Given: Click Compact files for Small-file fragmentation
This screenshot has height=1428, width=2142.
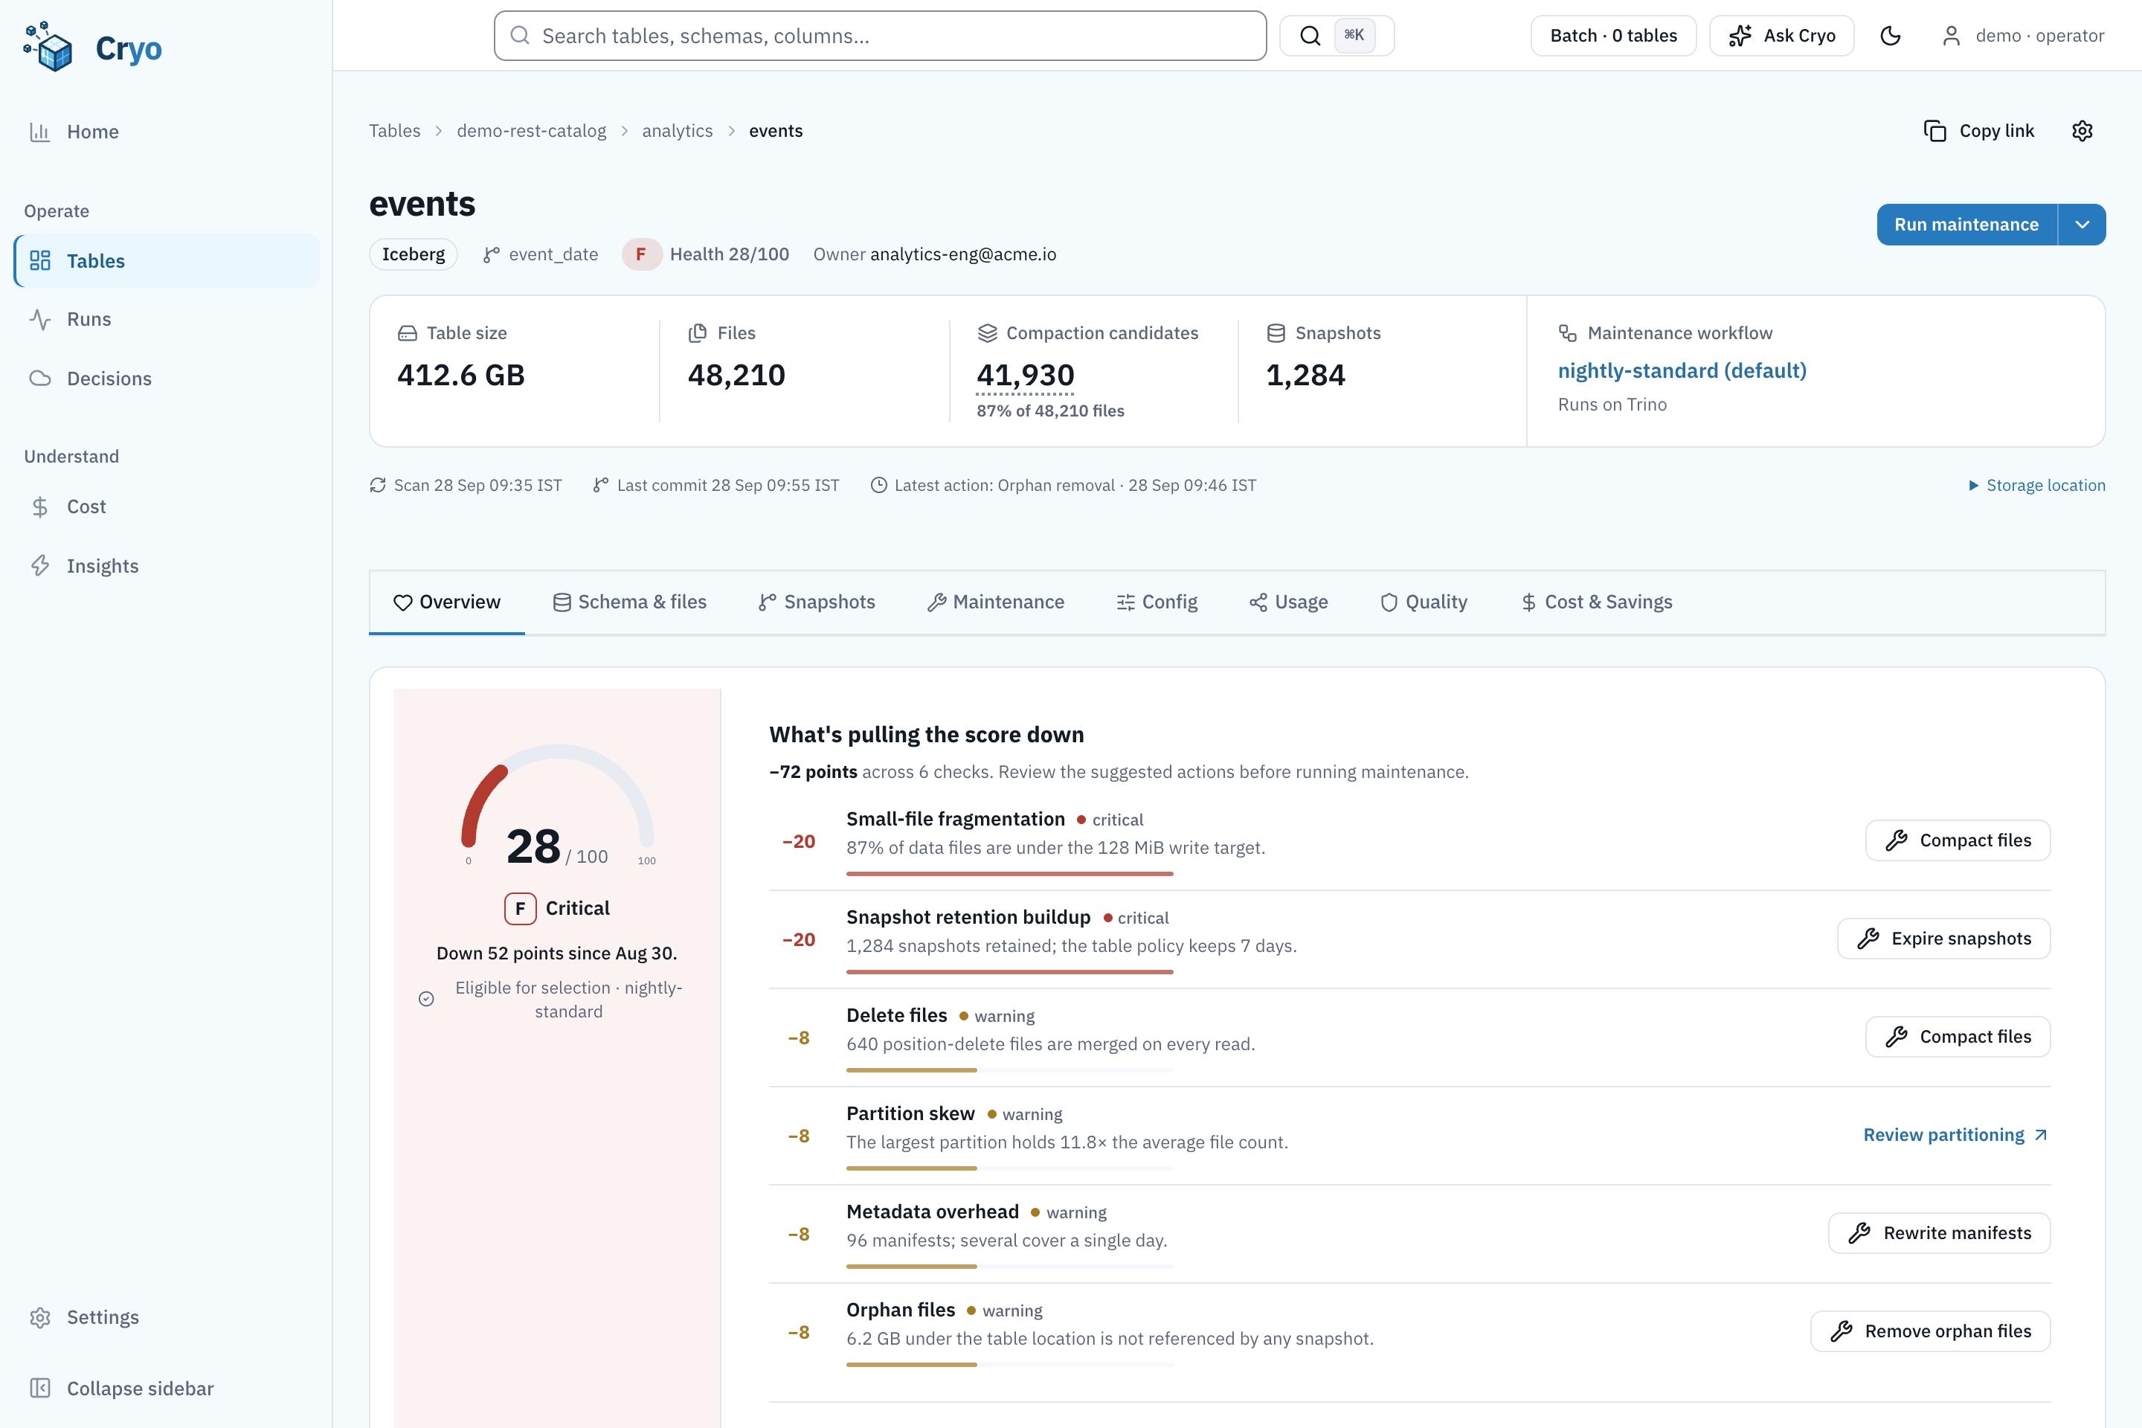Looking at the screenshot, I should 1958,840.
